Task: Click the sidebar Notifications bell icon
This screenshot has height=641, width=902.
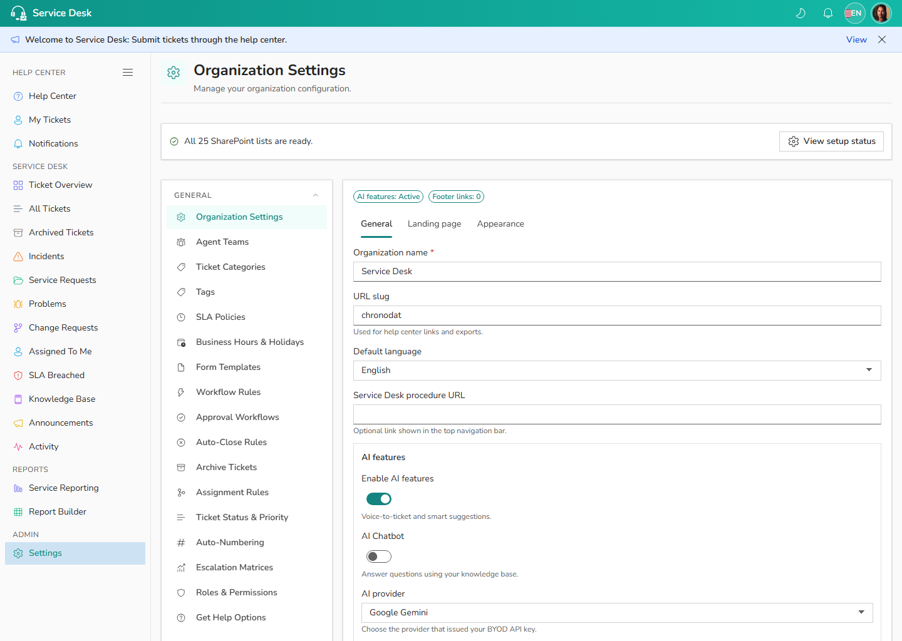Action: point(18,144)
